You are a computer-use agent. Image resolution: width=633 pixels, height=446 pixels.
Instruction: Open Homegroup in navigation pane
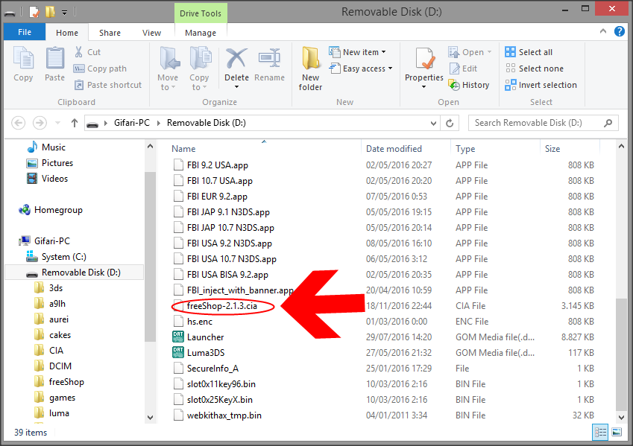(x=51, y=210)
